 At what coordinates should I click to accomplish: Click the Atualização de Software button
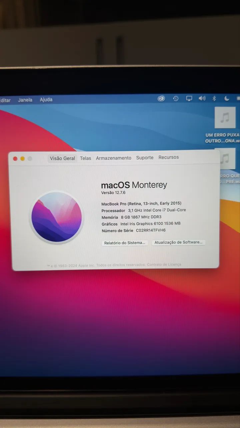coord(178,242)
